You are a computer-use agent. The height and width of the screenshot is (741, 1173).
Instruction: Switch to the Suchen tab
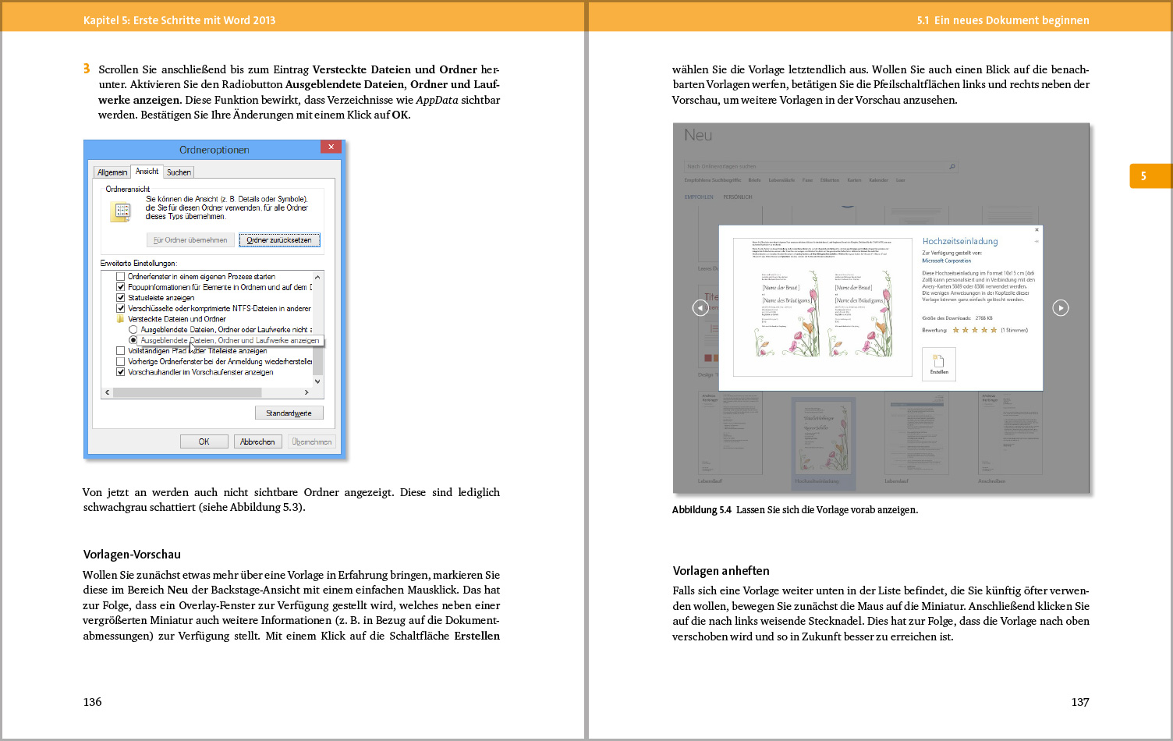[179, 172]
